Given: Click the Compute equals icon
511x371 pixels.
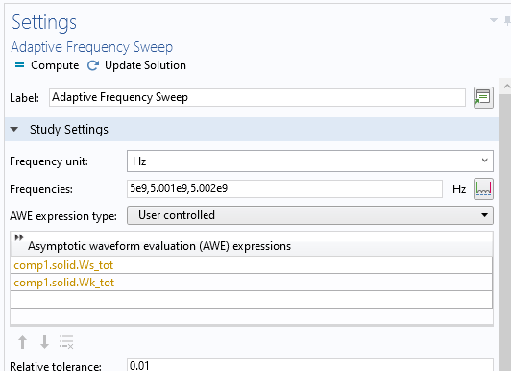Looking at the screenshot, I should tap(19, 65).
